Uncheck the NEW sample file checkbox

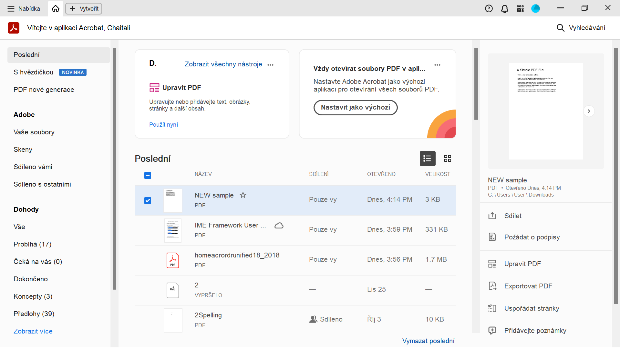pos(148,200)
